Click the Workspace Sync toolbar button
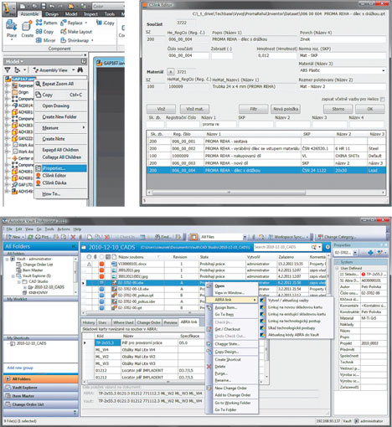The image size is (392, 427). [x=288, y=237]
